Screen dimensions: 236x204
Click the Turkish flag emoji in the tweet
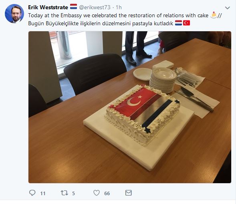pyautogui.click(x=186, y=23)
